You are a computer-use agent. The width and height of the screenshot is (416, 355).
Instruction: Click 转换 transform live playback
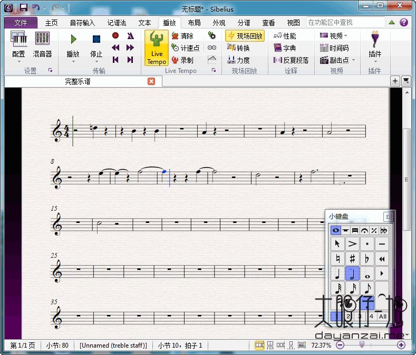click(x=238, y=48)
